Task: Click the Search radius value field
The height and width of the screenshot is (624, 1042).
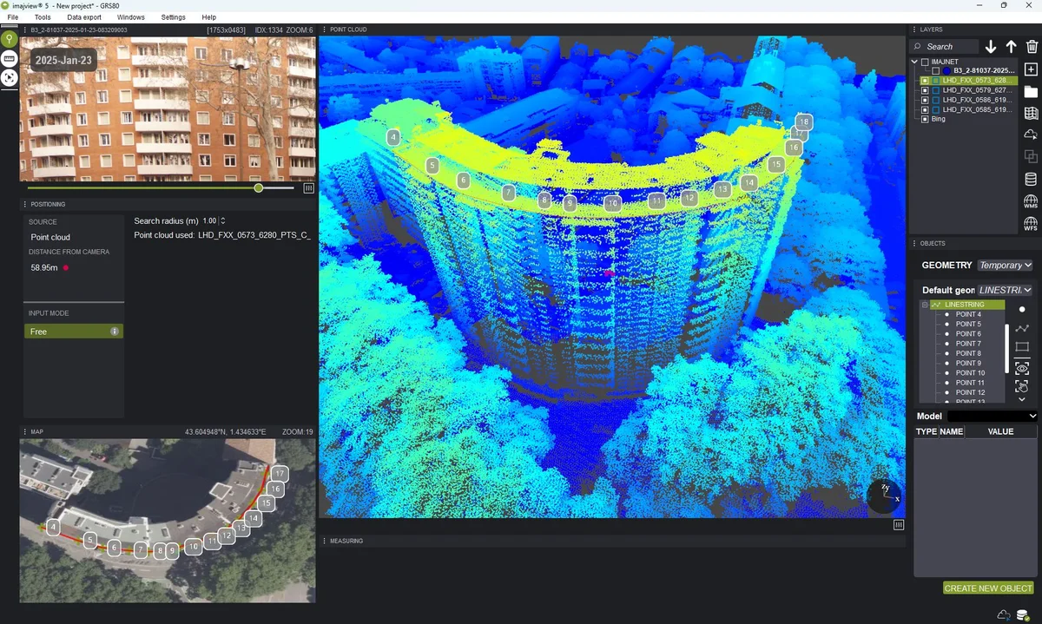Action: pyautogui.click(x=209, y=221)
